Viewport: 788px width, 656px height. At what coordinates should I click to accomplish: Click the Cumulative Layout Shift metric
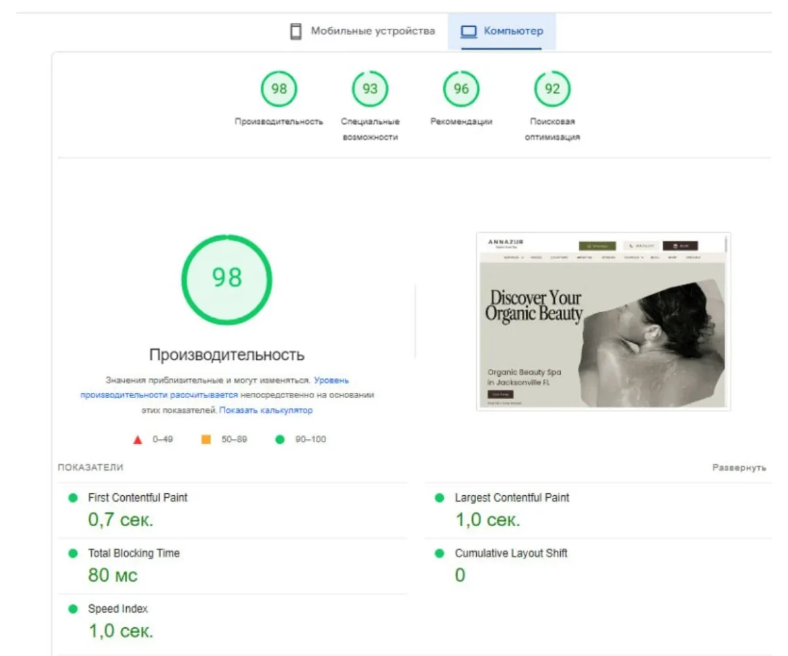tap(510, 553)
